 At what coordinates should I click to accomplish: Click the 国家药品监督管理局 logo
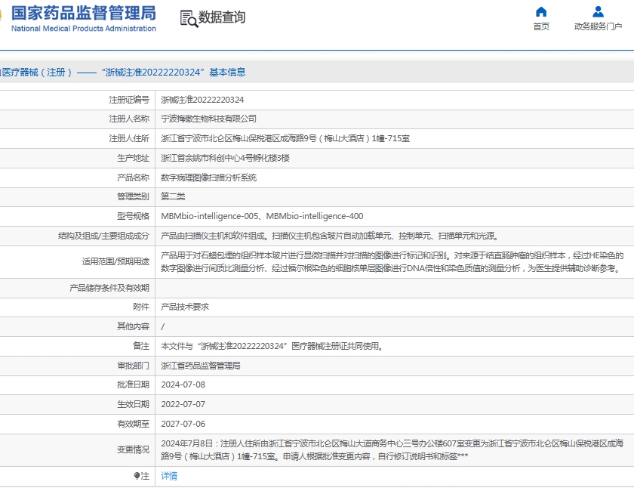click(84, 14)
